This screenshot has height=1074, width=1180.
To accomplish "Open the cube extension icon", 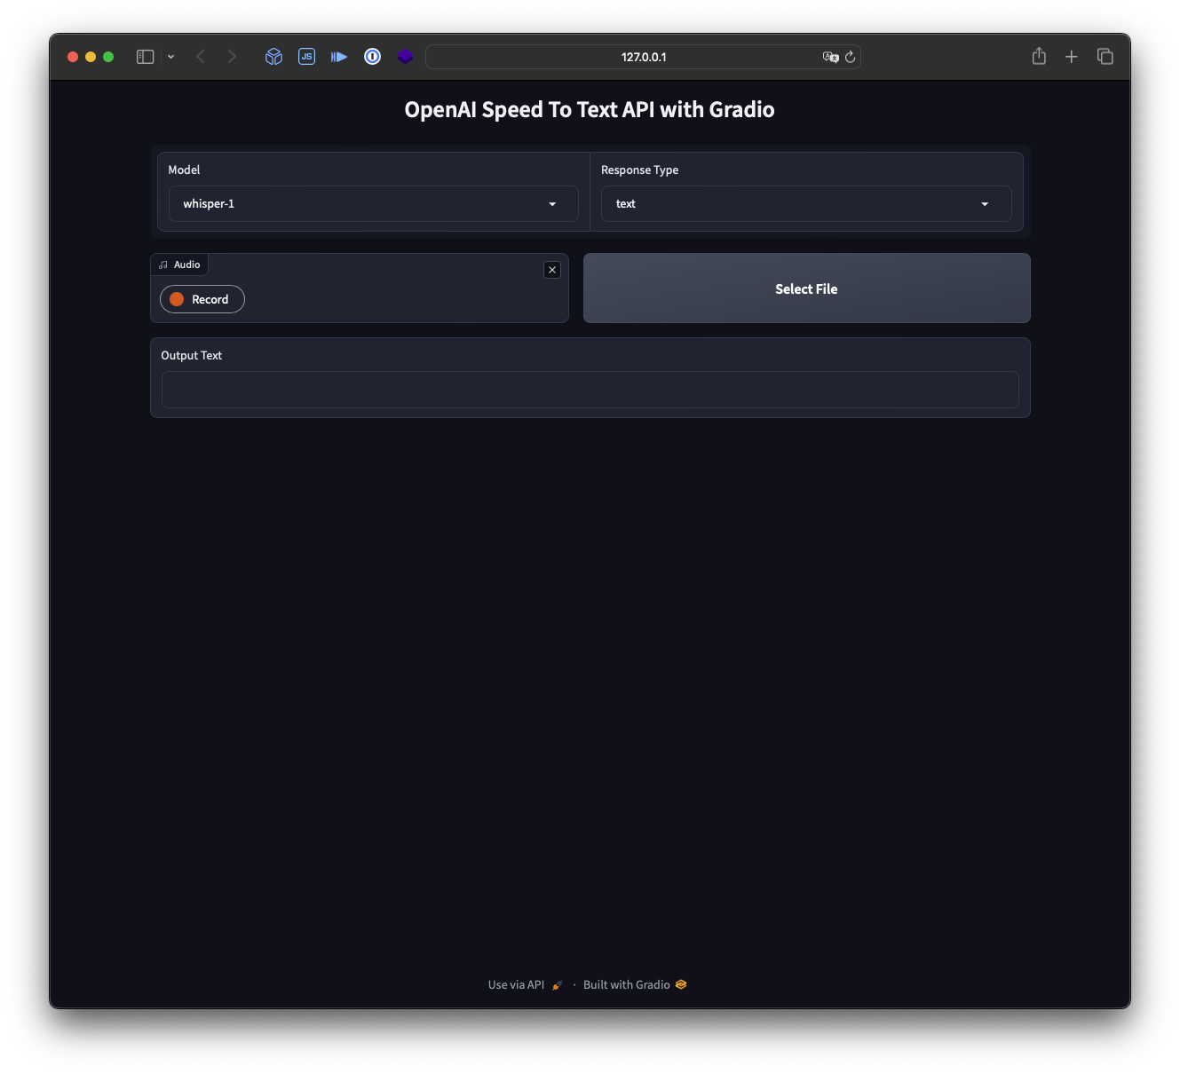I will pyautogui.click(x=273, y=57).
